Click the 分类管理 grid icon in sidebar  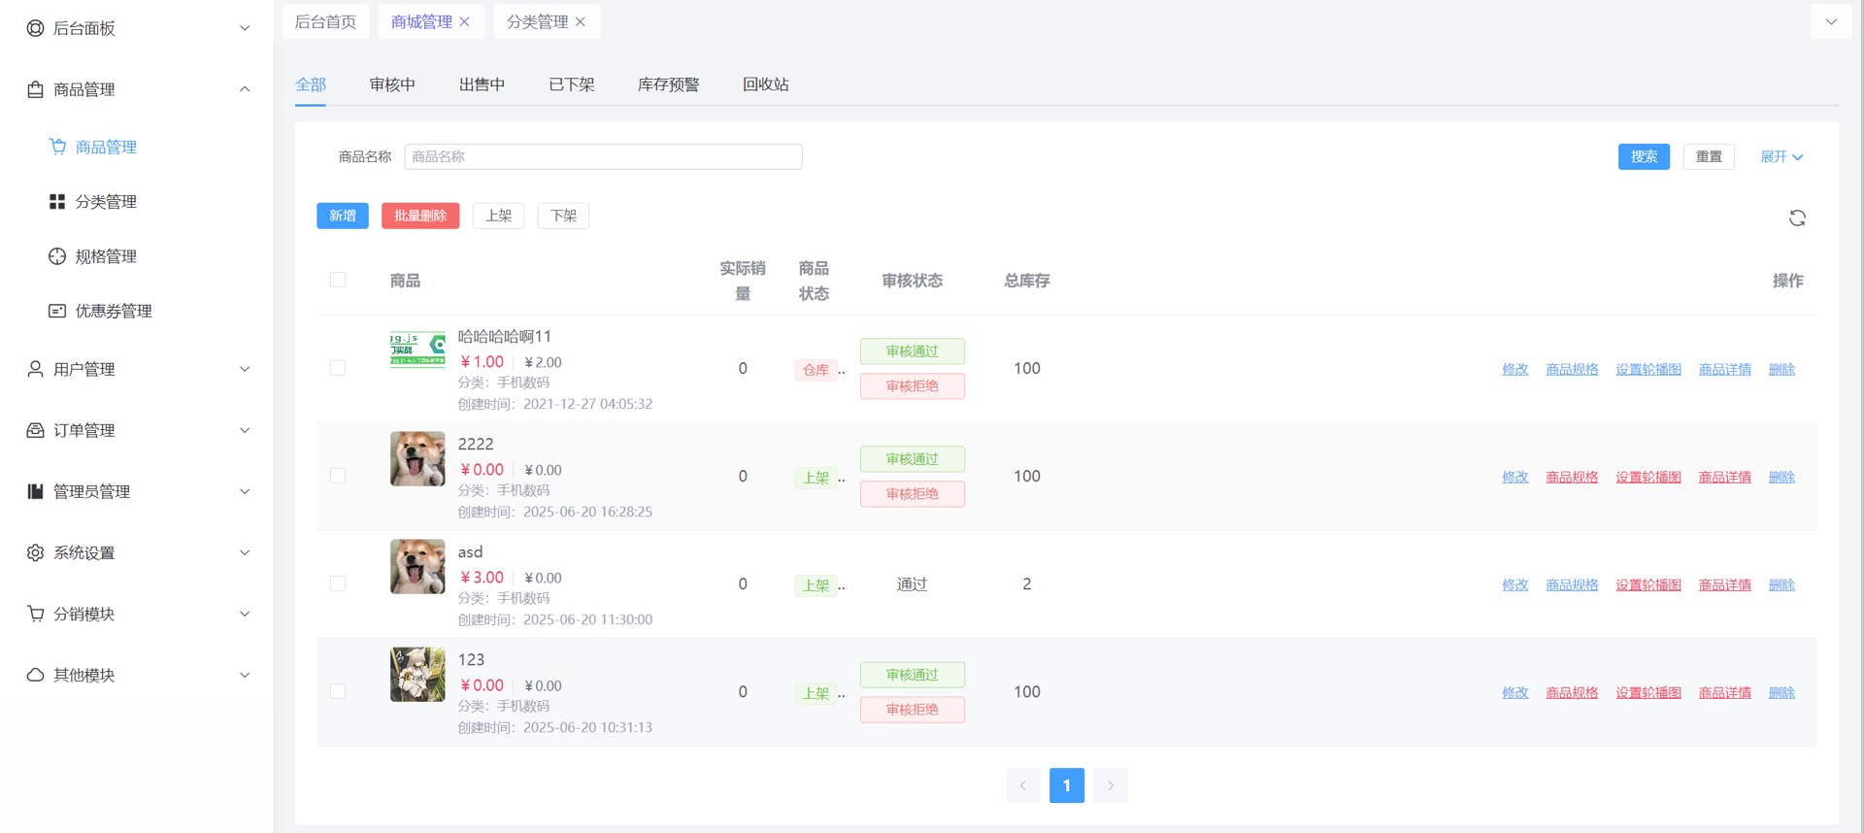tap(57, 202)
